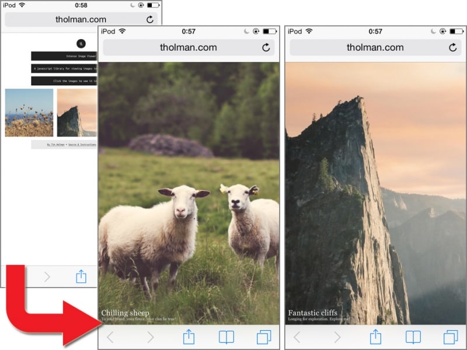Tap the 0:57 clock in sheep screen
Screen dimensions: 467x350
189,32
